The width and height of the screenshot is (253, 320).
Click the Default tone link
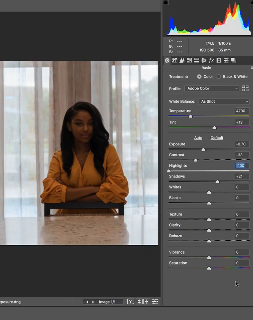[217, 138]
